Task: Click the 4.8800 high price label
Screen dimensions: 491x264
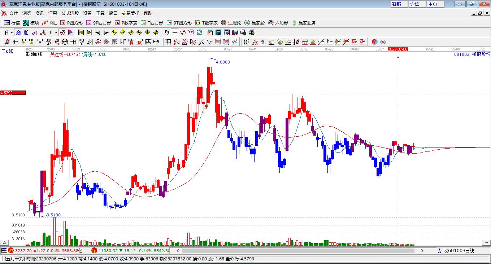Action: coord(223,62)
